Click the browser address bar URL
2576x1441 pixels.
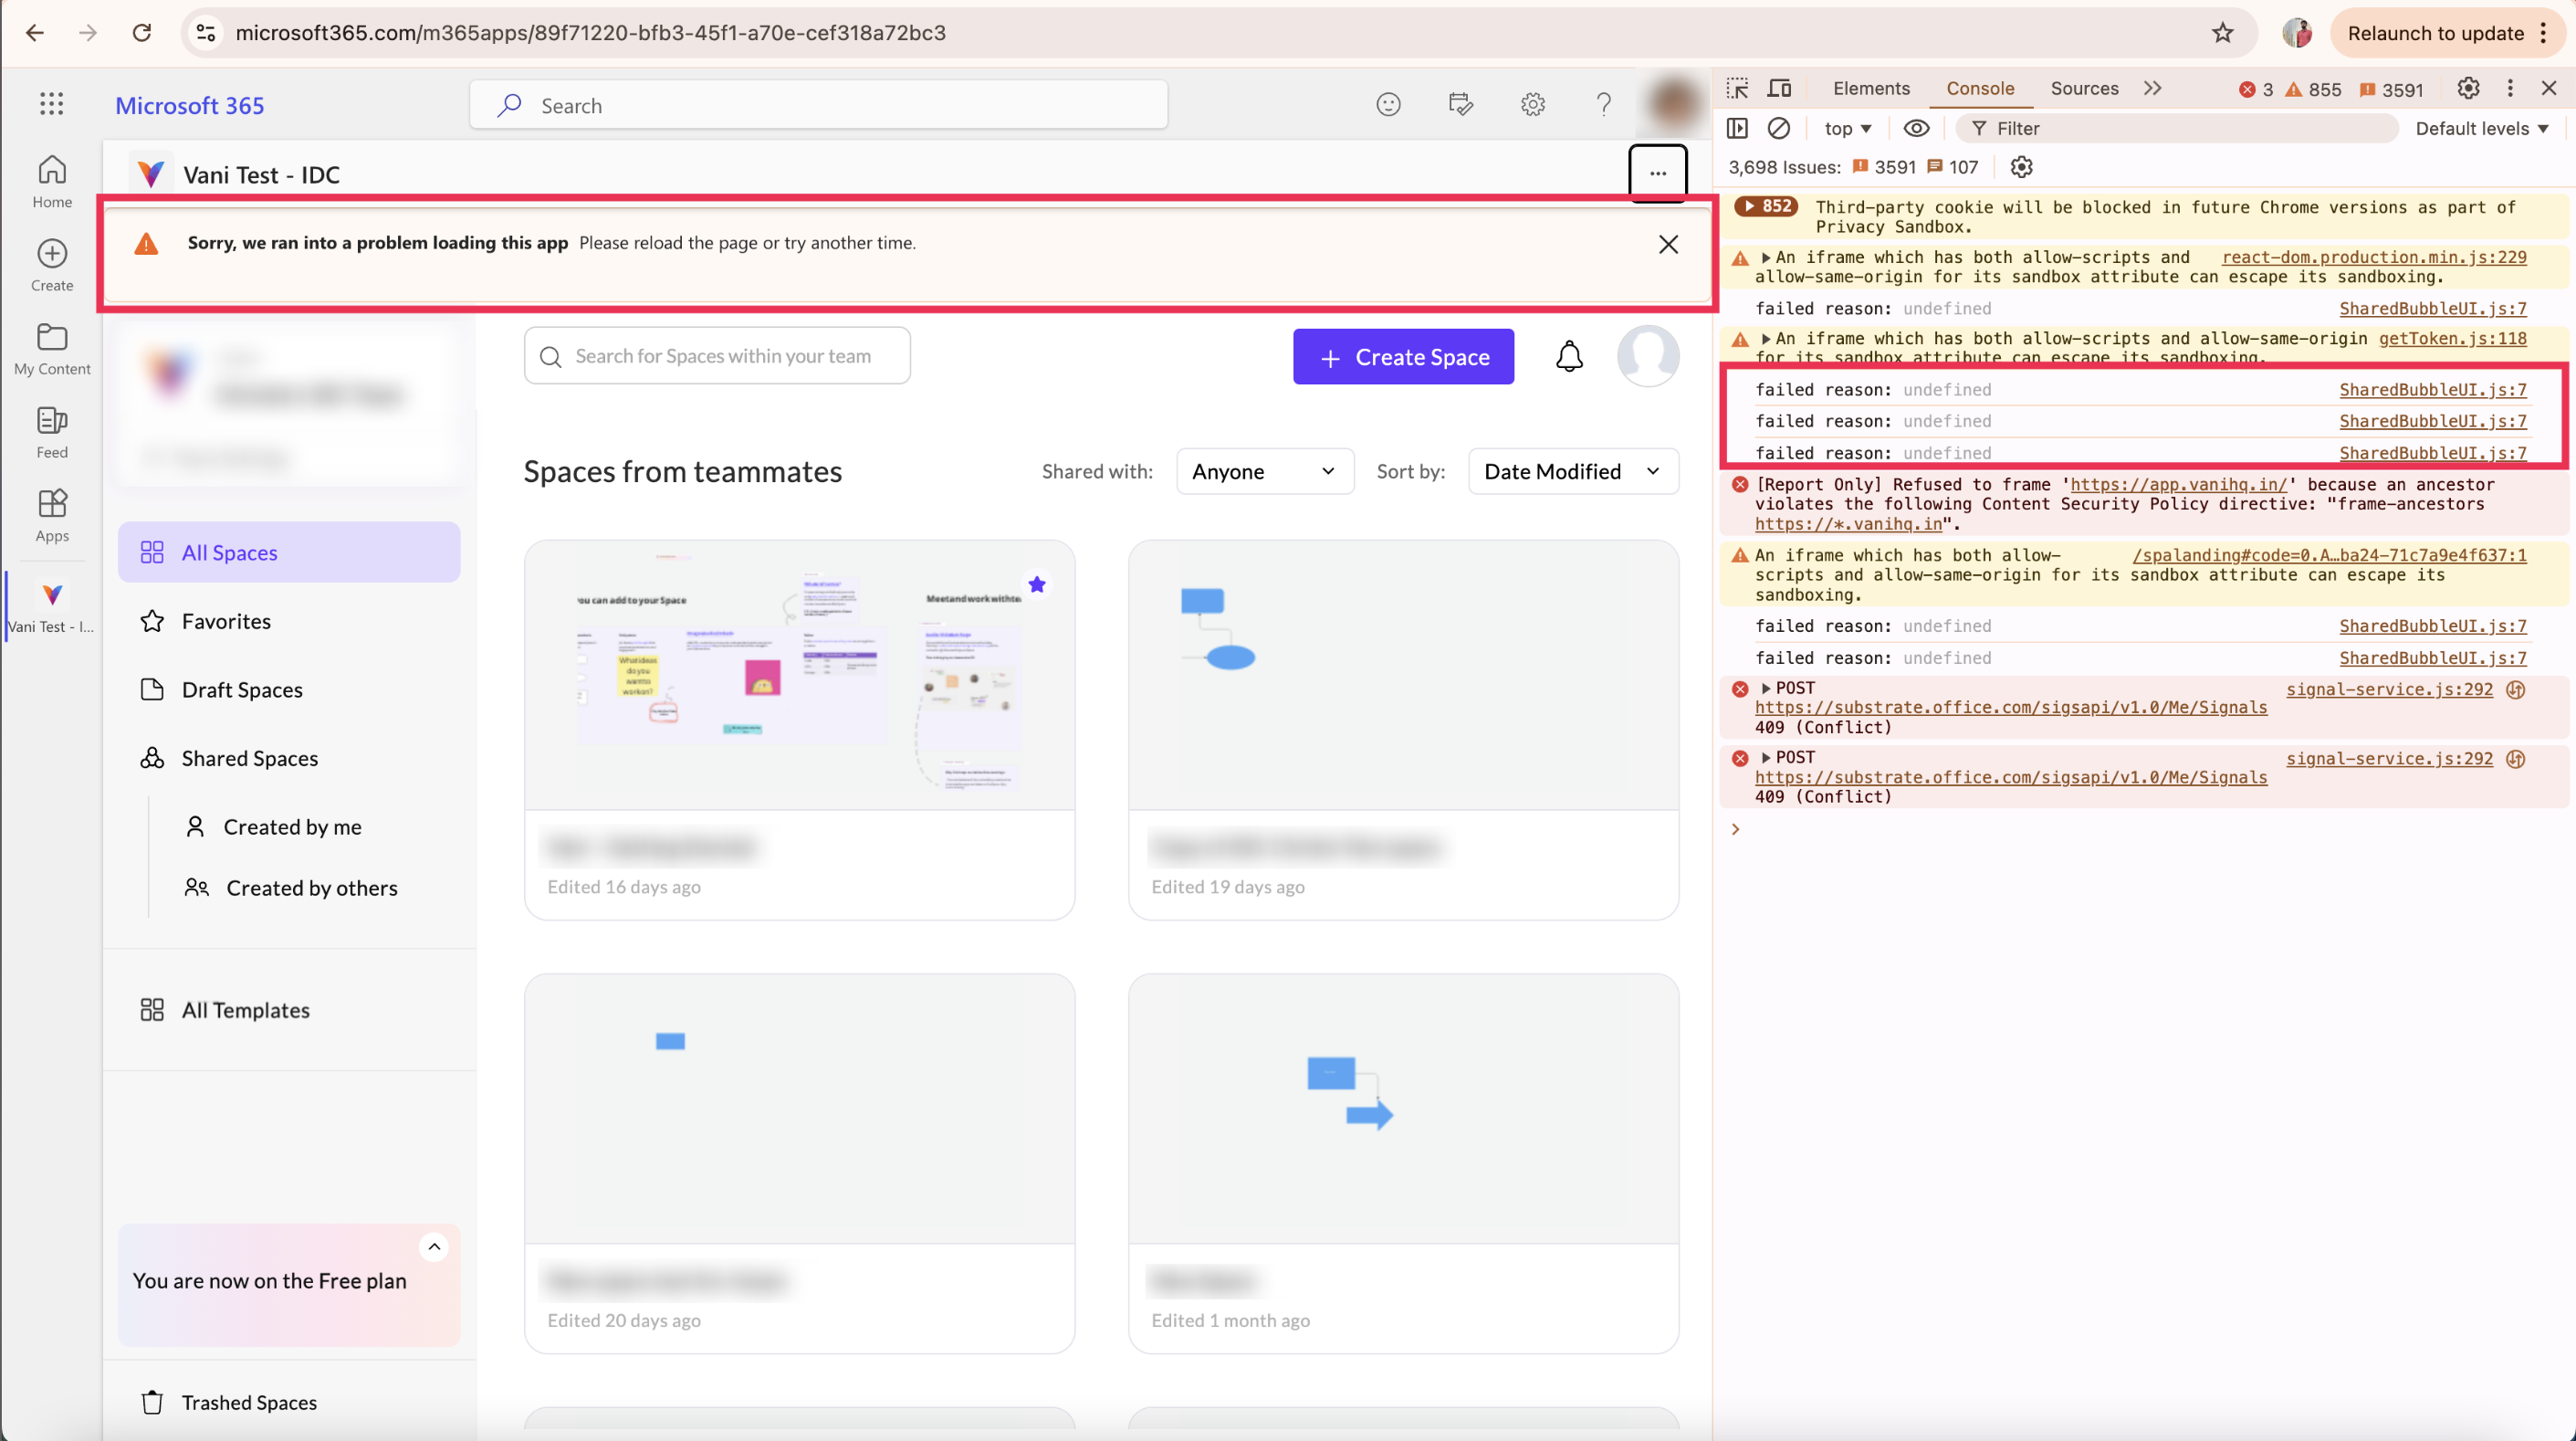590,33
